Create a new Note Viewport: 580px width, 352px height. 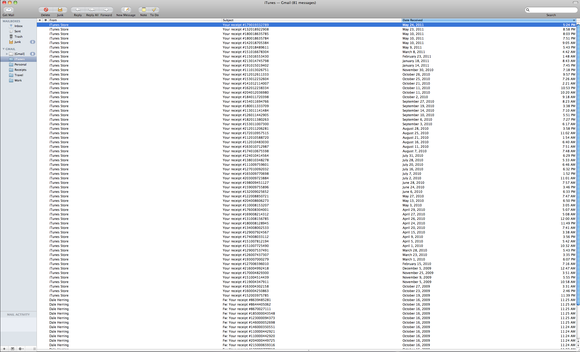[x=143, y=10]
